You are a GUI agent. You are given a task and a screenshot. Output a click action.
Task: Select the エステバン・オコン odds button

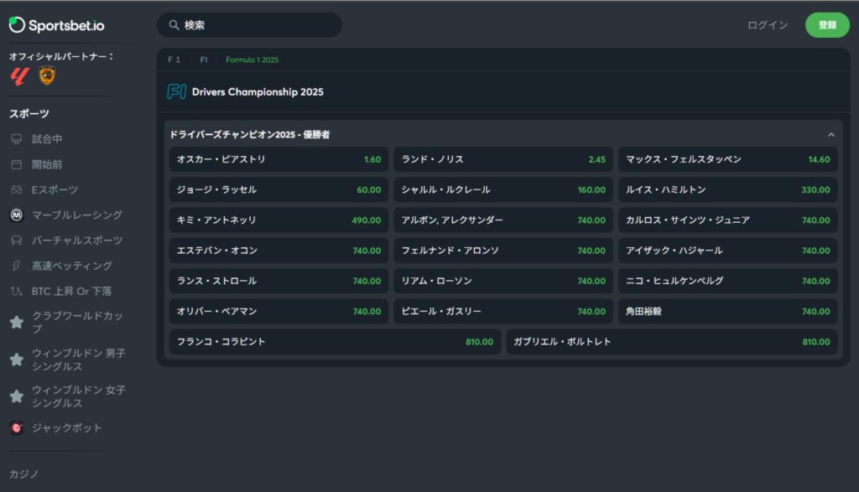click(x=279, y=251)
